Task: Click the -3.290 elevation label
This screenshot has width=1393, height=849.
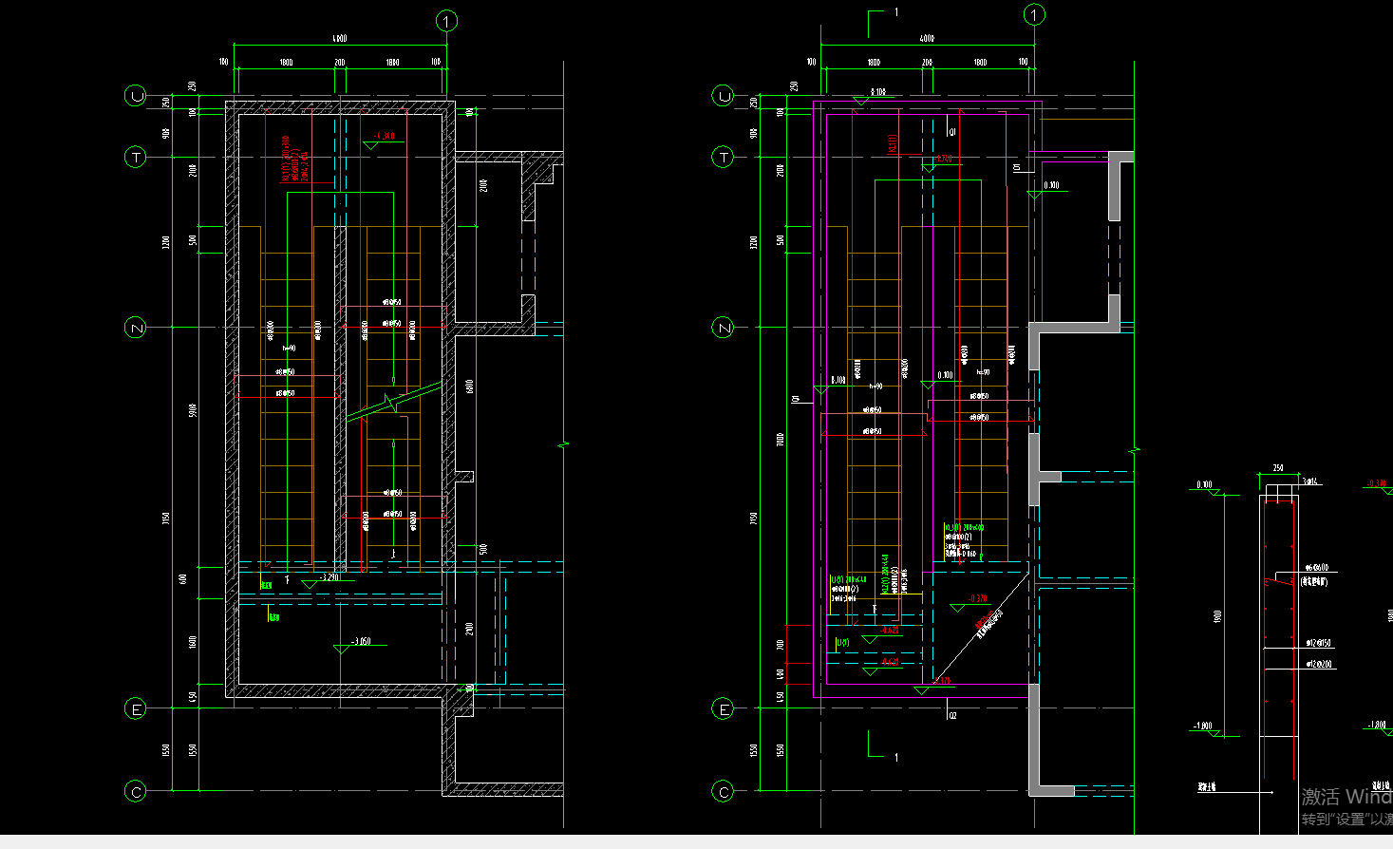Action: tap(328, 577)
